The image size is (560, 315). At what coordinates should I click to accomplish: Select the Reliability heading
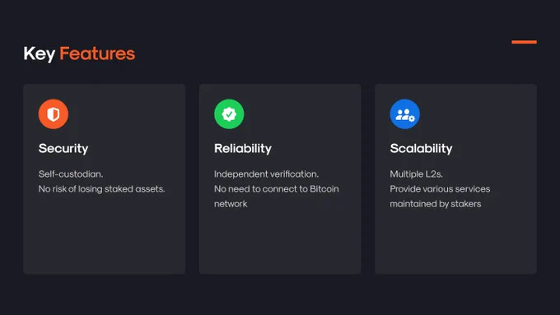[x=243, y=148]
